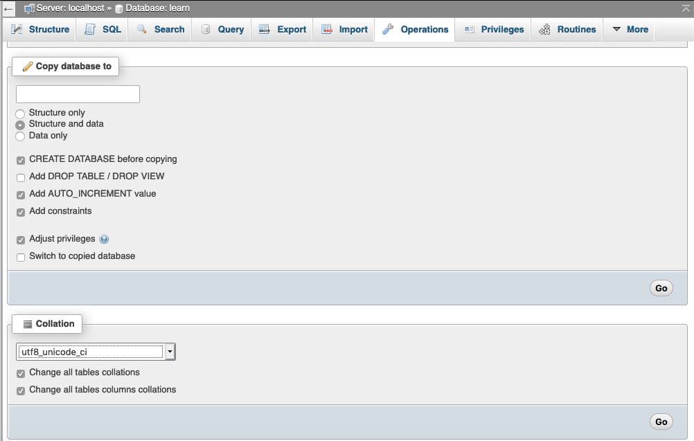Click the Collation section list icon
The width and height of the screenshot is (694, 441).
pyautogui.click(x=28, y=324)
